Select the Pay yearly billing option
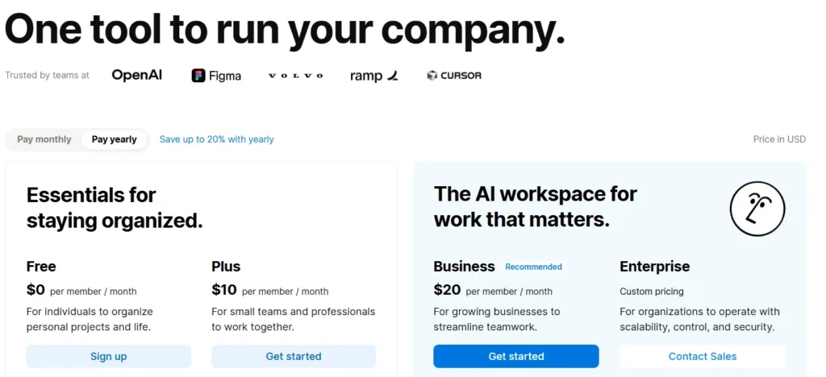 point(115,139)
